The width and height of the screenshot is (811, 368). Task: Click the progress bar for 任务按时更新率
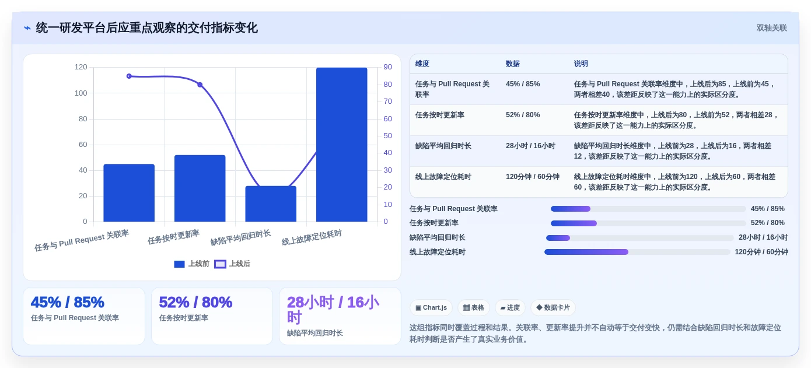point(648,223)
